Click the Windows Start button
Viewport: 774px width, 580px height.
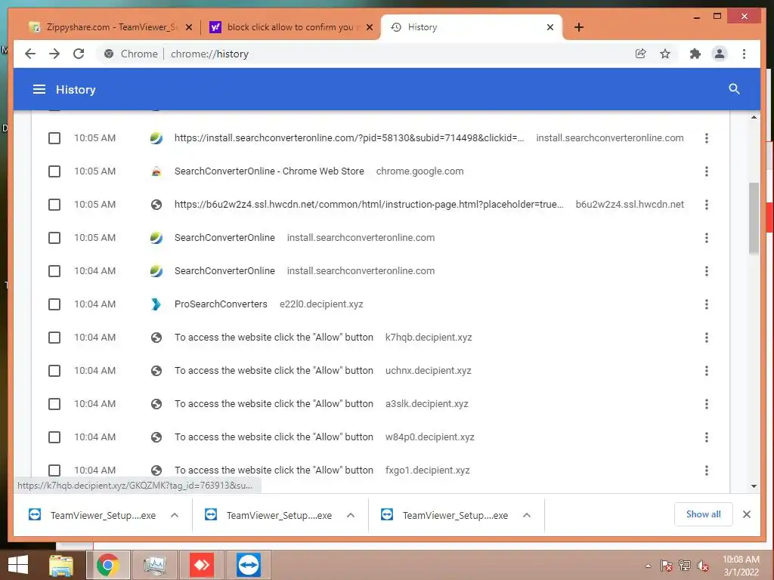point(18,565)
